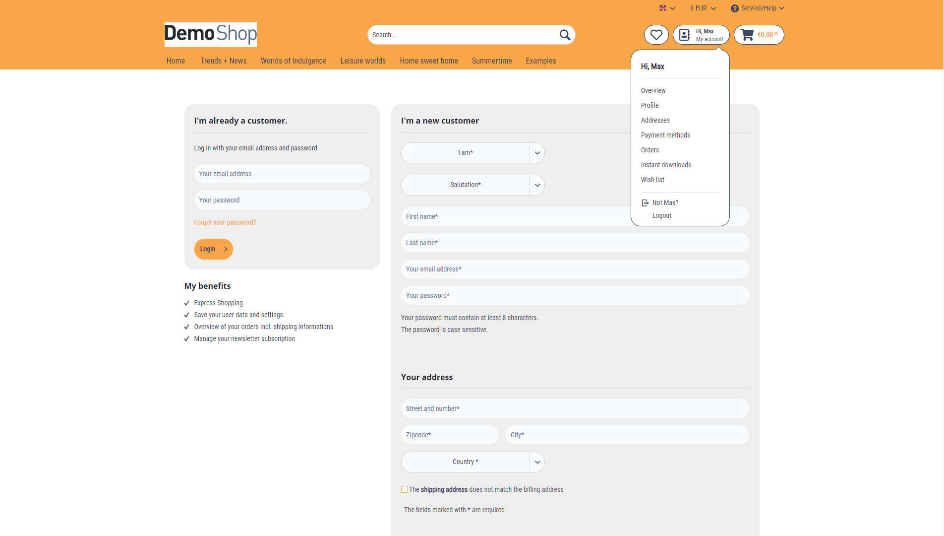This screenshot has width=944, height=536.
Task: Select Overview in account menu
Action: [x=653, y=90]
